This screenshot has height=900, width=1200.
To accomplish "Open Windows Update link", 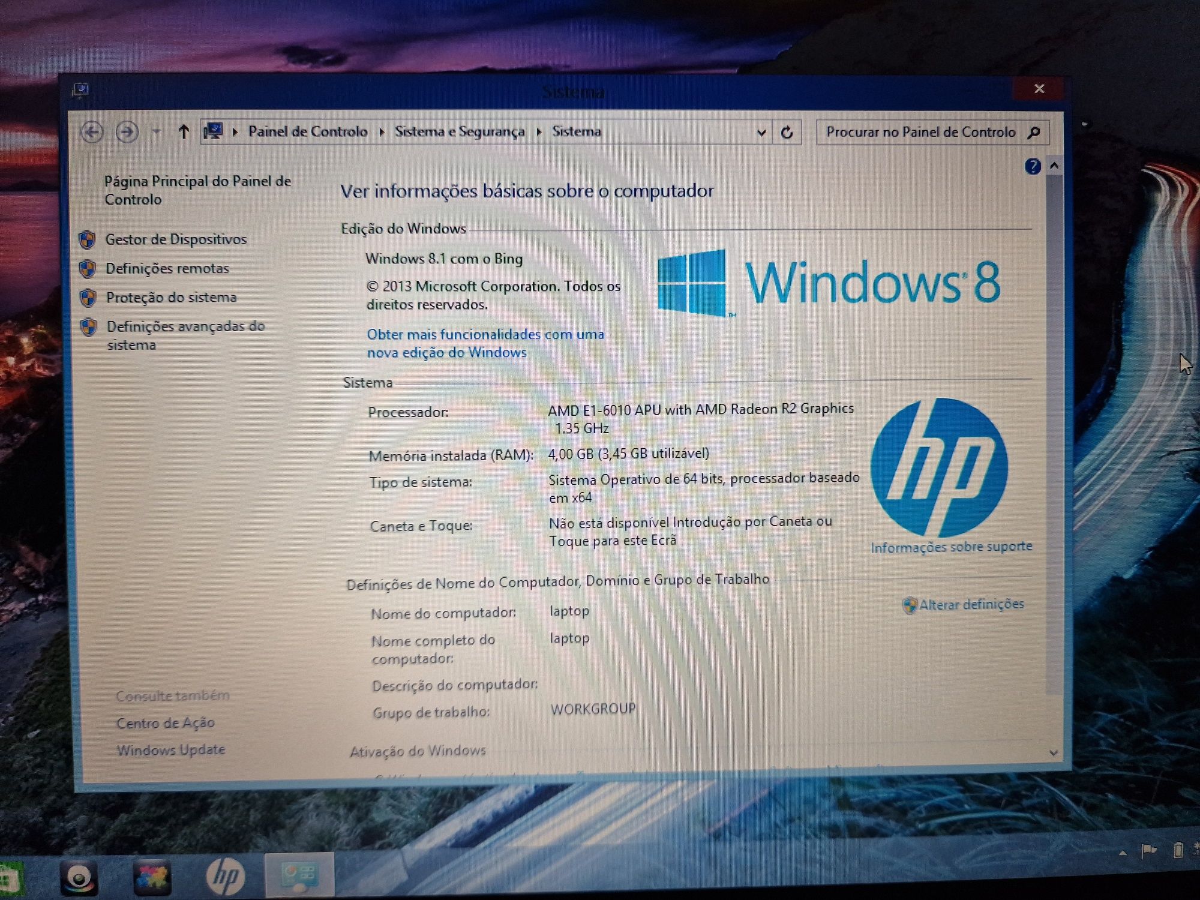I will point(171,750).
